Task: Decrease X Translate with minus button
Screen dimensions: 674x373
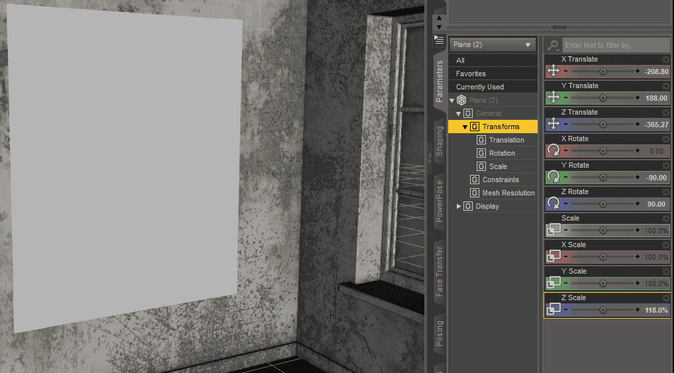Action: pyautogui.click(x=565, y=72)
